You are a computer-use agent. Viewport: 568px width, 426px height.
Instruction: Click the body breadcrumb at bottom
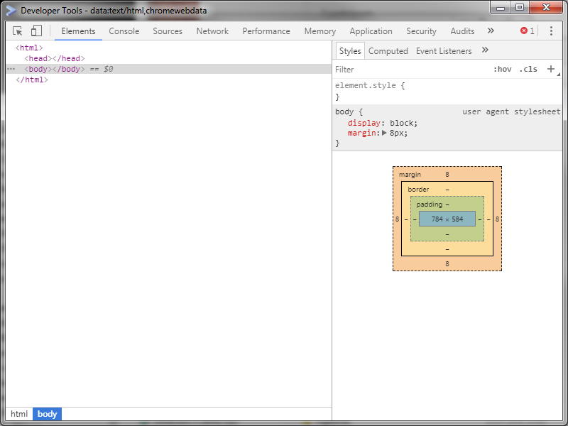(47, 414)
